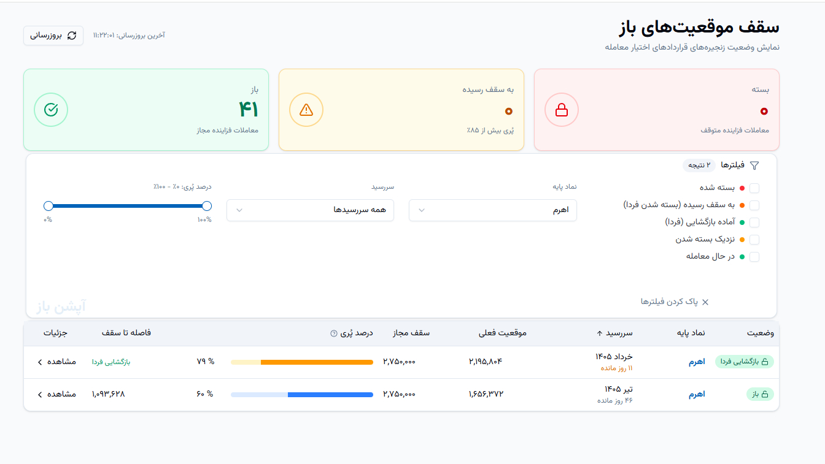Open the اهرم symbol link in تیر ۱۴۰۵ row
The height and width of the screenshot is (464, 825).
click(x=697, y=394)
